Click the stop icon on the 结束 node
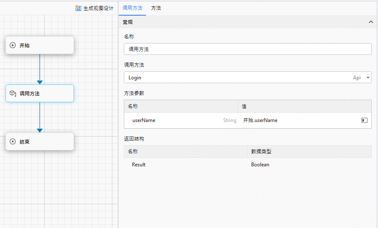The height and width of the screenshot is (228, 378). 13,141
